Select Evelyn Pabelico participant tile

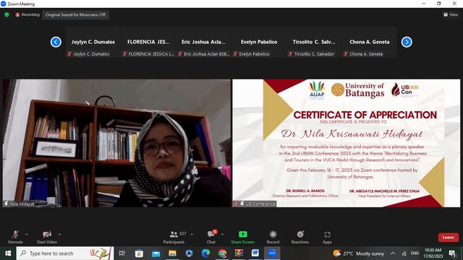pos(259,42)
